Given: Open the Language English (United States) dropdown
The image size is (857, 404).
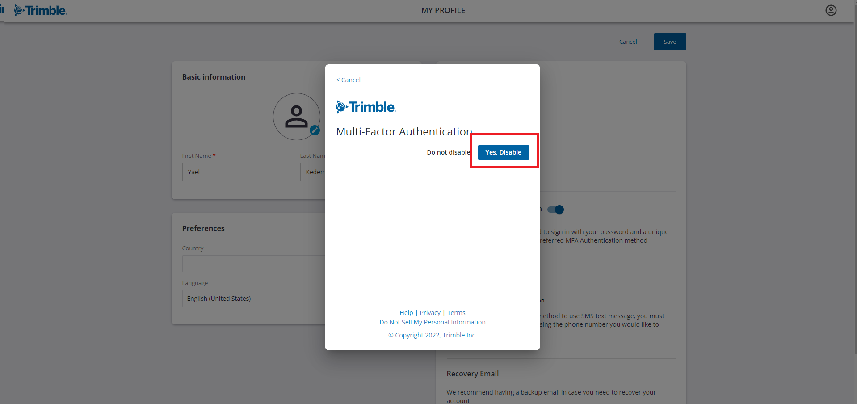Looking at the screenshot, I should tap(254, 299).
